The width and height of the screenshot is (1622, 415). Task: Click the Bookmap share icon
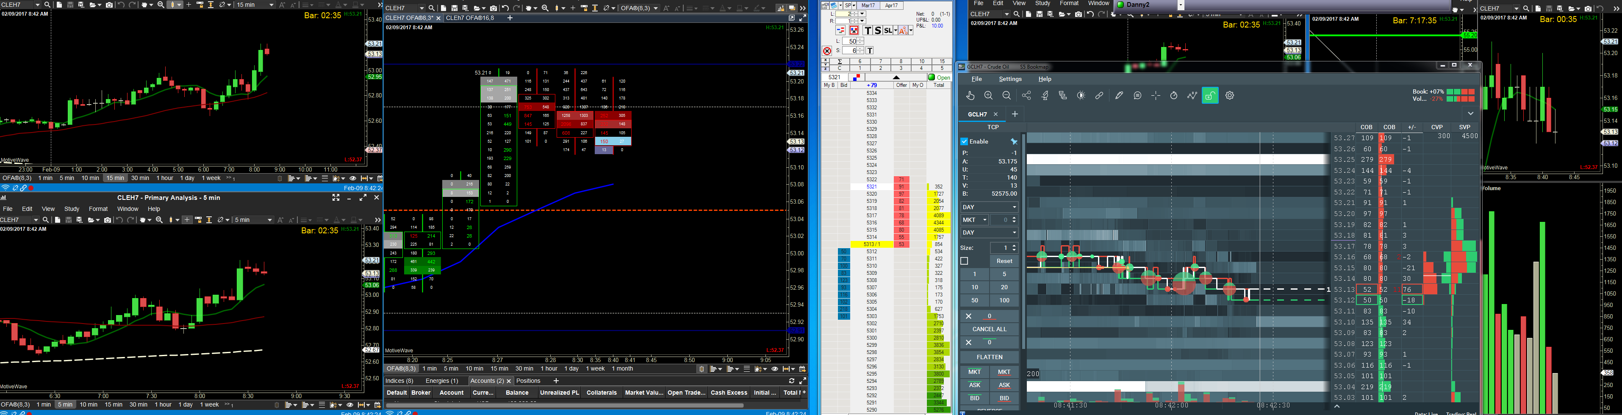(1026, 96)
